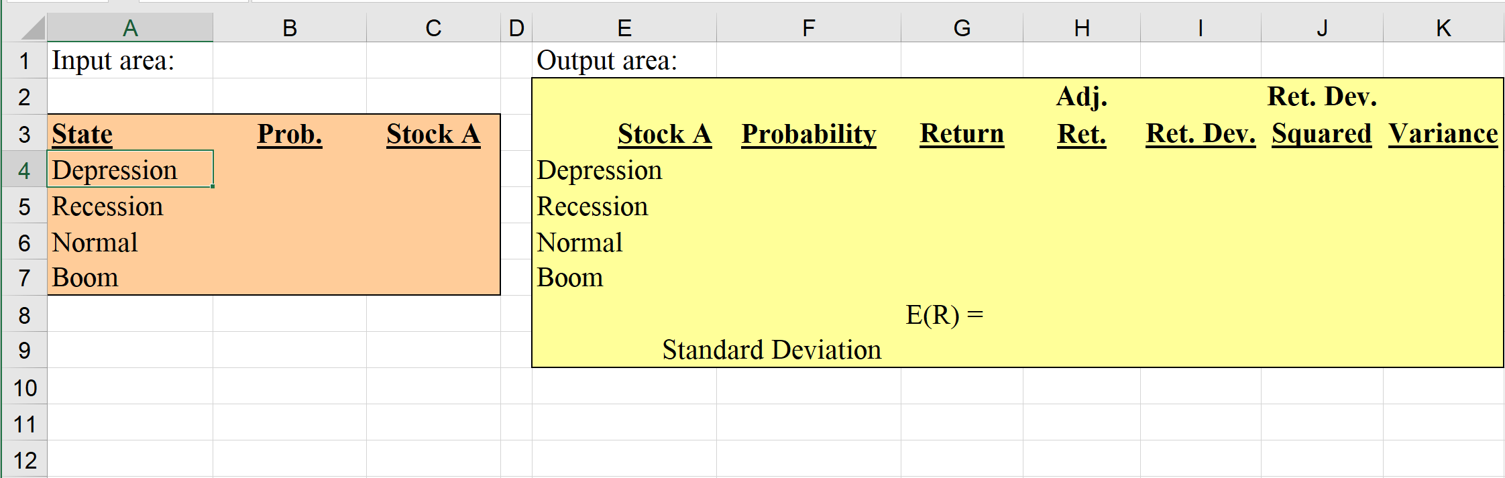Click the 'Probability' column header cell
Image resolution: width=1505 pixels, height=478 pixels.
(x=808, y=133)
